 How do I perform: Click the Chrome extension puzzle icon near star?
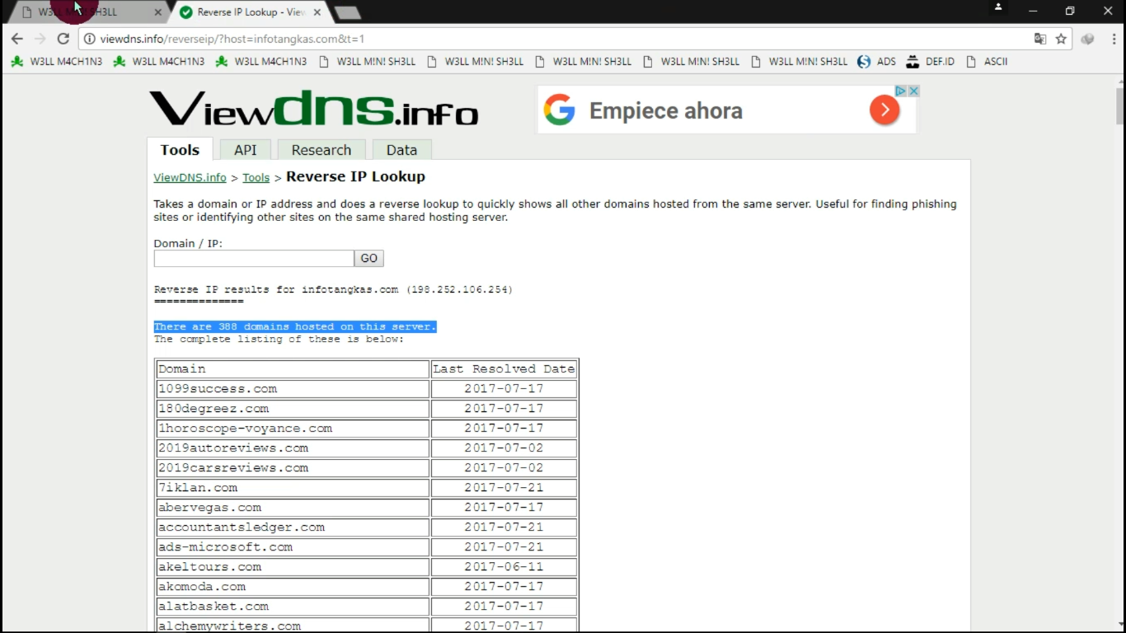[x=1087, y=39]
